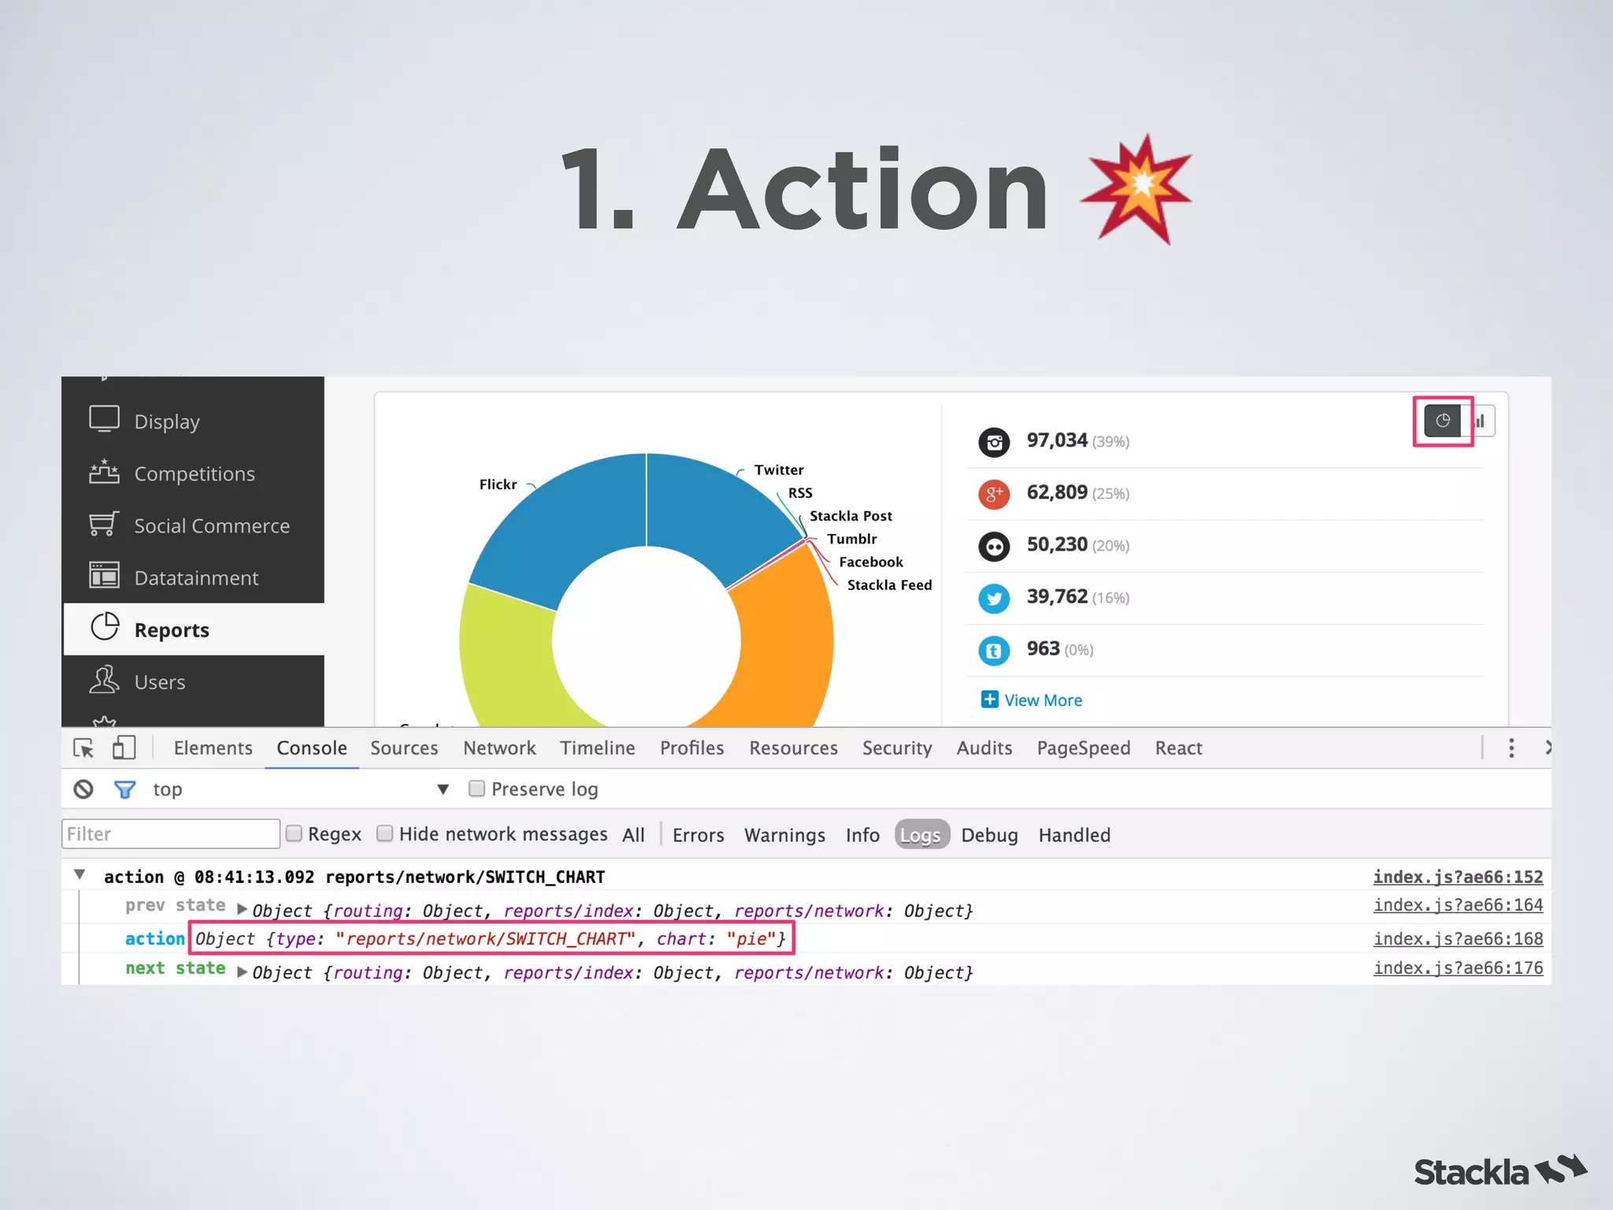Enable the Regex checkbox
Viewport: 1613px width, 1210px height.
294,833
